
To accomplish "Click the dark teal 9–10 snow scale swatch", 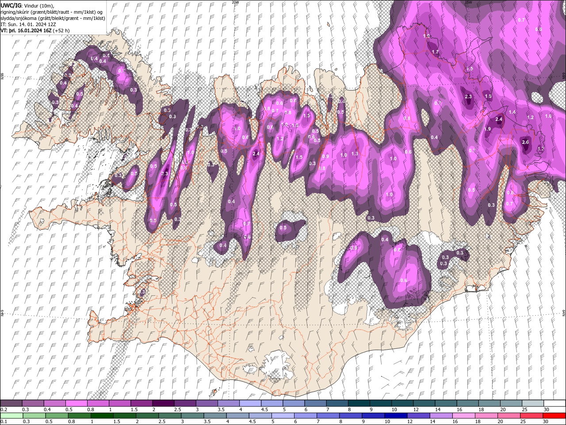I will [x=381, y=403].
